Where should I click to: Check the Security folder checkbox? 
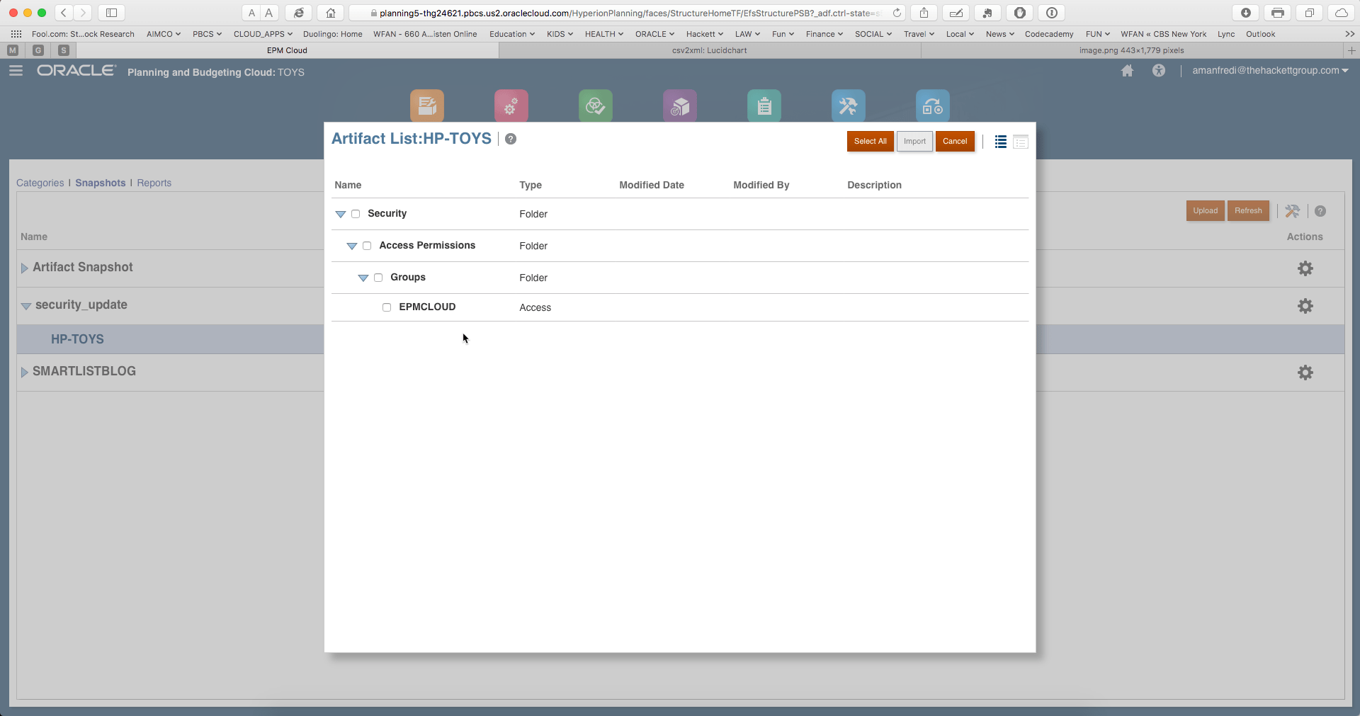click(356, 214)
